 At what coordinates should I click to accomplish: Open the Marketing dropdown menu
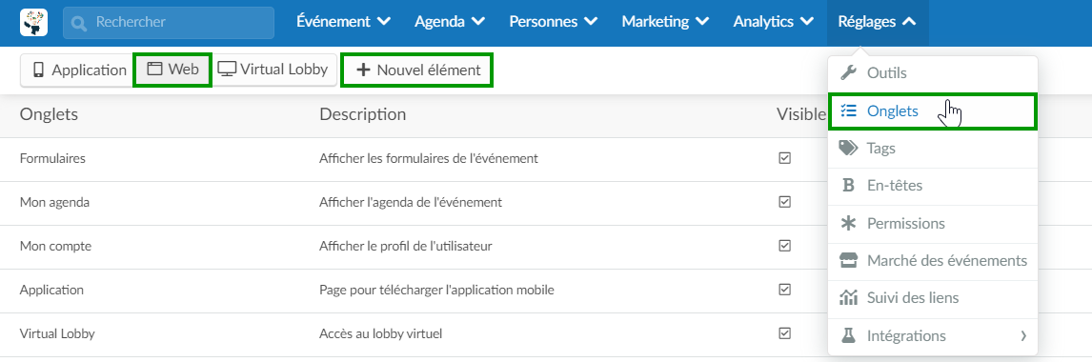click(665, 22)
